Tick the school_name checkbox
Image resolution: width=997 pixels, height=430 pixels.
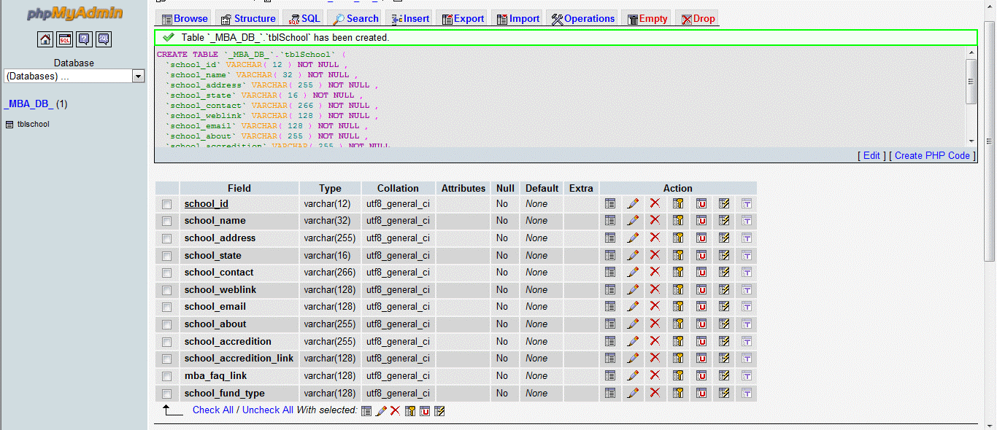[x=167, y=221]
